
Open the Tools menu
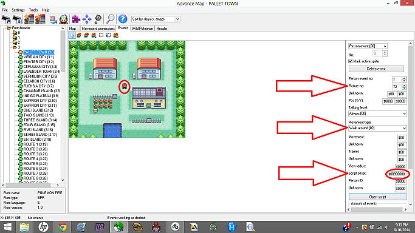pyautogui.click(x=33, y=10)
